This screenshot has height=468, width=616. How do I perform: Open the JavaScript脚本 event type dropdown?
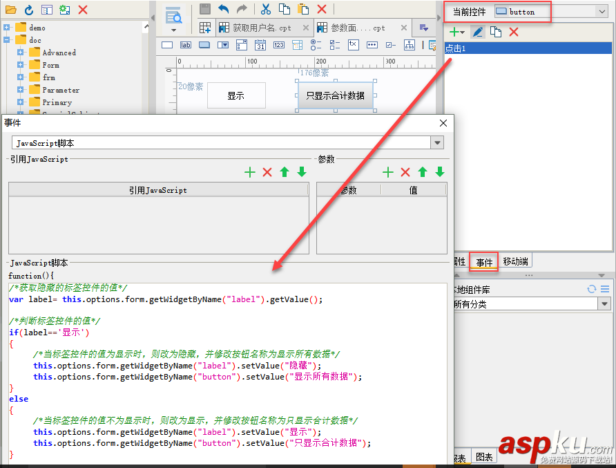pyautogui.click(x=437, y=143)
